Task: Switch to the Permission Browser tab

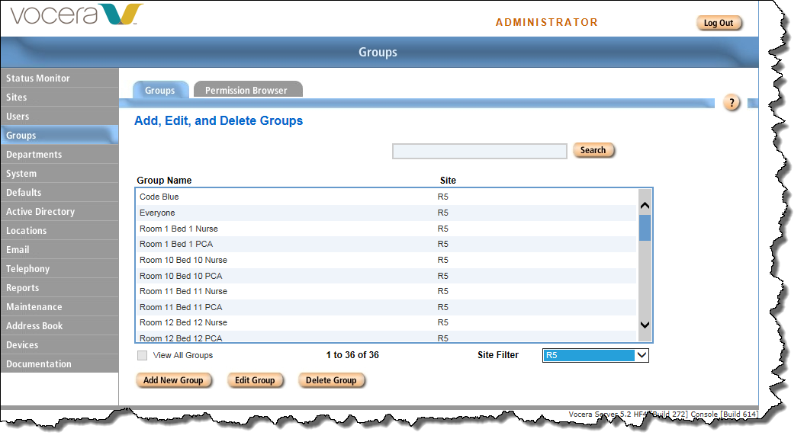Action: click(246, 90)
